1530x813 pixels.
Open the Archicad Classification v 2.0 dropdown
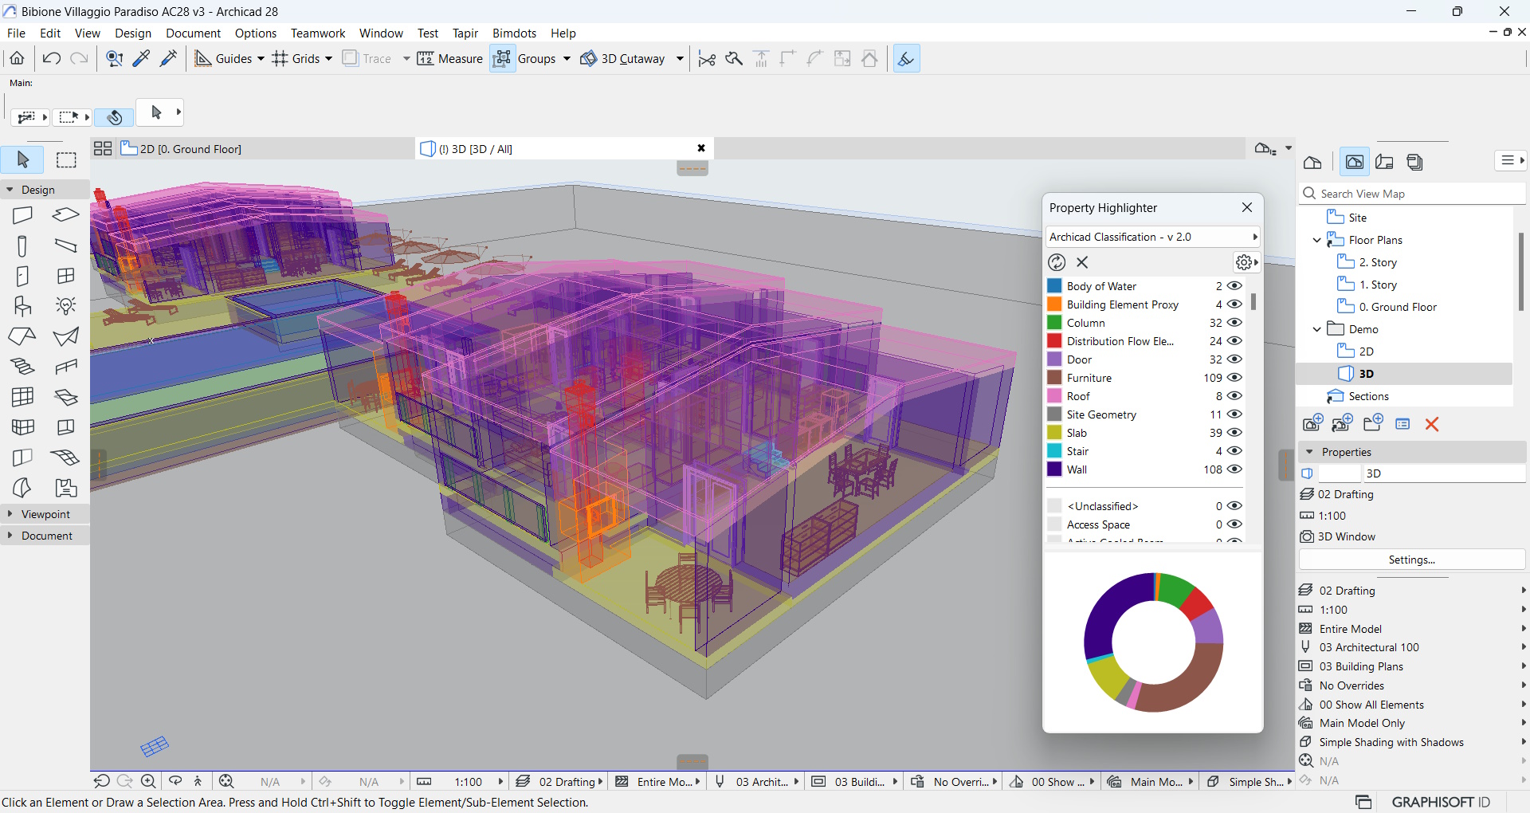1152,237
